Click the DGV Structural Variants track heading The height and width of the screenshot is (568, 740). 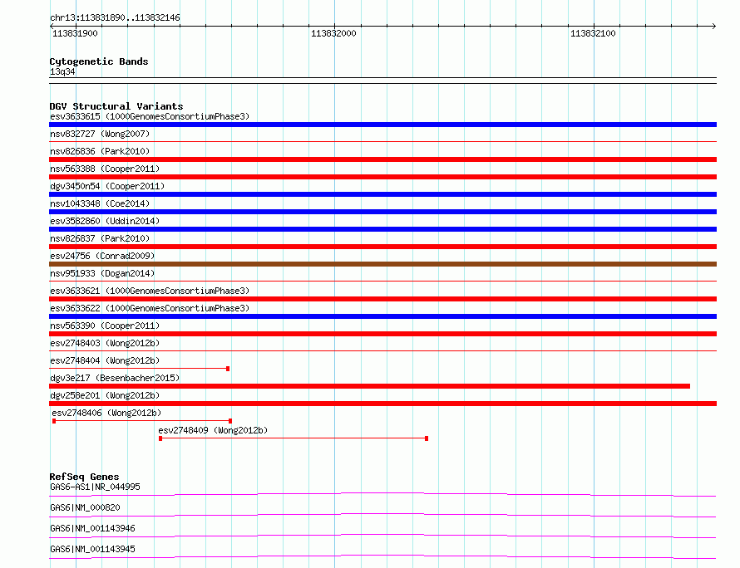click(116, 106)
